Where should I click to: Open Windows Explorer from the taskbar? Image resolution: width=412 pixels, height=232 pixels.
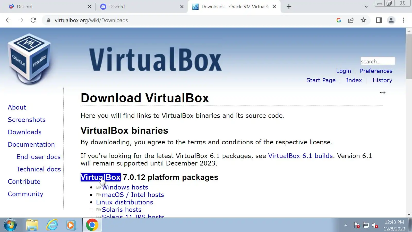(32, 225)
